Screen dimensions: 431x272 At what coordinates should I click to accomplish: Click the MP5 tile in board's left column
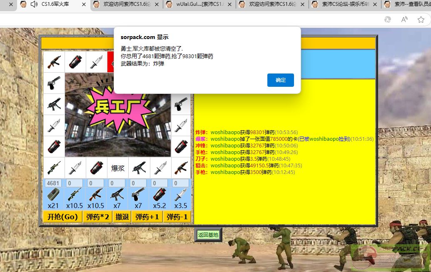[x=54, y=104]
